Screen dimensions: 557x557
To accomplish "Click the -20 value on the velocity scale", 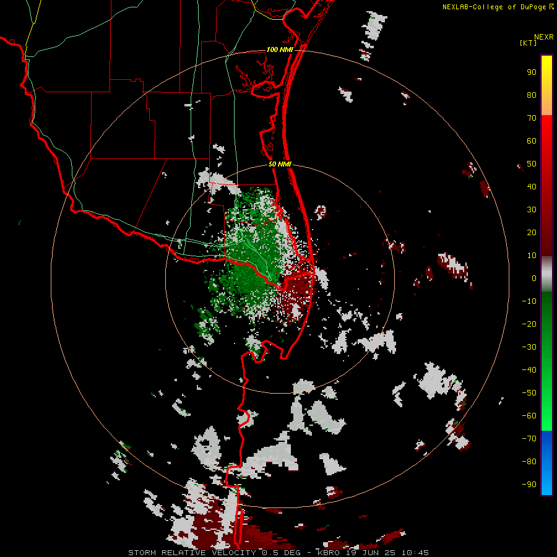I will 529,324.
